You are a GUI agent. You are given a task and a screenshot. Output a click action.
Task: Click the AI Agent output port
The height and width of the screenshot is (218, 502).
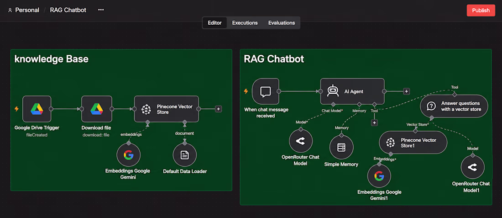(x=384, y=91)
